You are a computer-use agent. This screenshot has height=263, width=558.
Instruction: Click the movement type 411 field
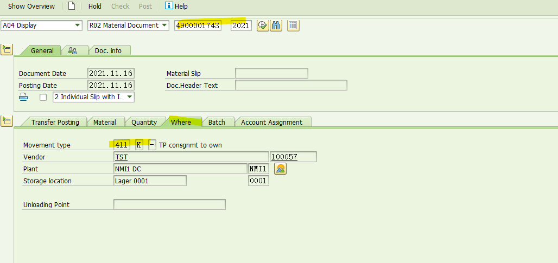coord(122,145)
